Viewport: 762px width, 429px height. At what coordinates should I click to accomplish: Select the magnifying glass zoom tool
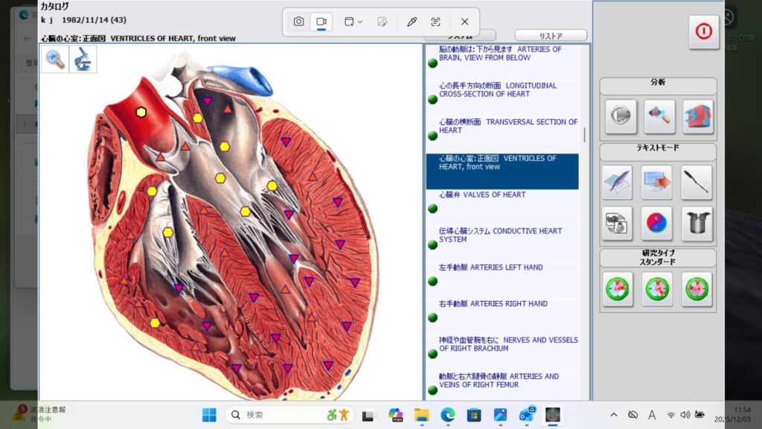click(55, 60)
